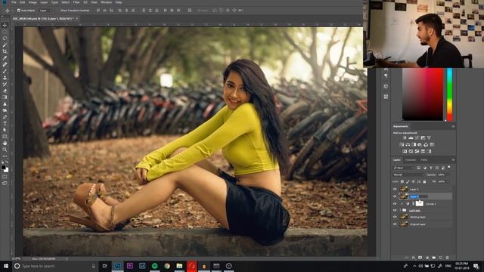Image resolution: width=484 pixels, height=272 pixels.
Task: Pick a hue on the vertical spectrum slider
Action: pyautogui.click(x=450, y=94)
